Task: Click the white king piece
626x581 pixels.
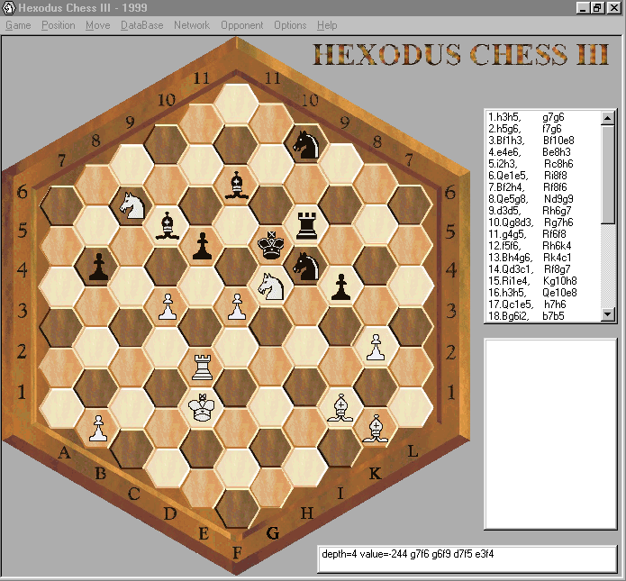Action: 202,407
